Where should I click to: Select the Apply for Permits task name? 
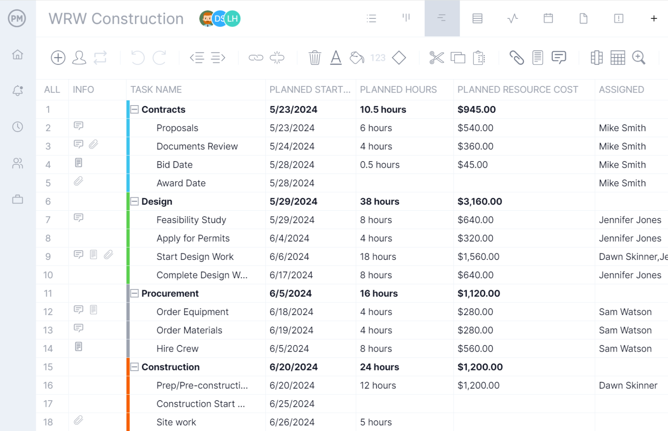pos(193,238)
